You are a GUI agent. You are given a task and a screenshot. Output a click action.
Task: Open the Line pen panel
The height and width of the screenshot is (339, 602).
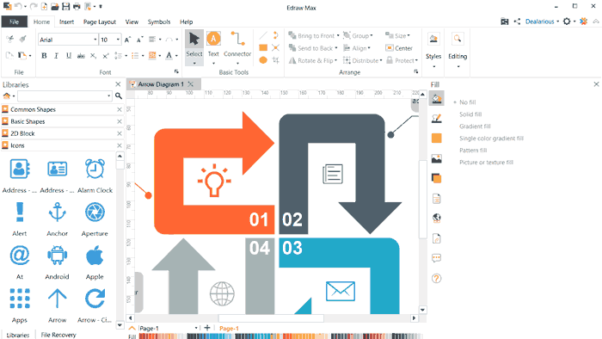pyautogui.click(x=437, y=118)
